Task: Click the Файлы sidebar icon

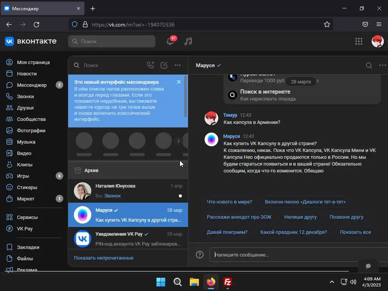Action: point(9,258)
